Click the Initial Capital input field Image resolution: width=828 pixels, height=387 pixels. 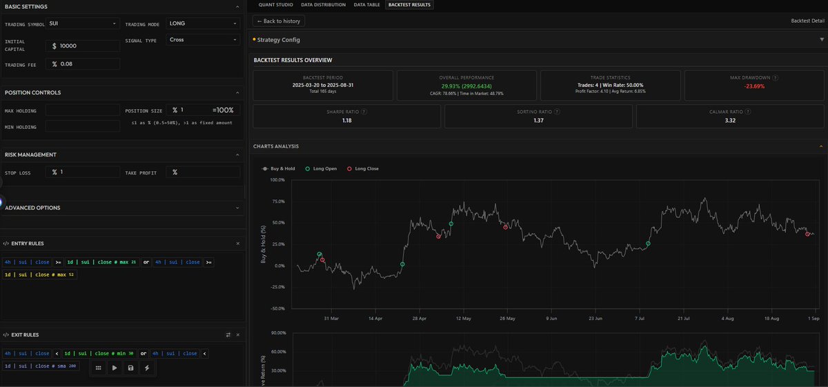pyautogui.click(x=83, y=46)
